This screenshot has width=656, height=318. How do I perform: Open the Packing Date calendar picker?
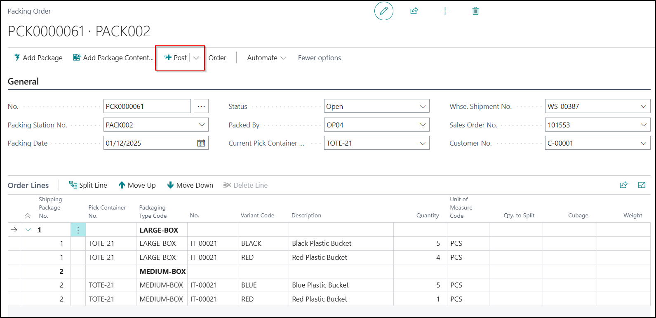[201, 143]
